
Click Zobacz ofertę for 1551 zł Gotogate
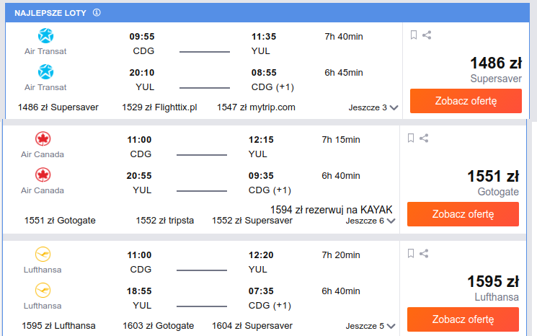pyautogui.click(x=463, y=214)
